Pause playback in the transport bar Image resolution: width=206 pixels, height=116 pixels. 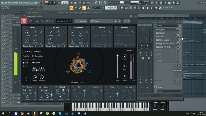tap(50, 3)
